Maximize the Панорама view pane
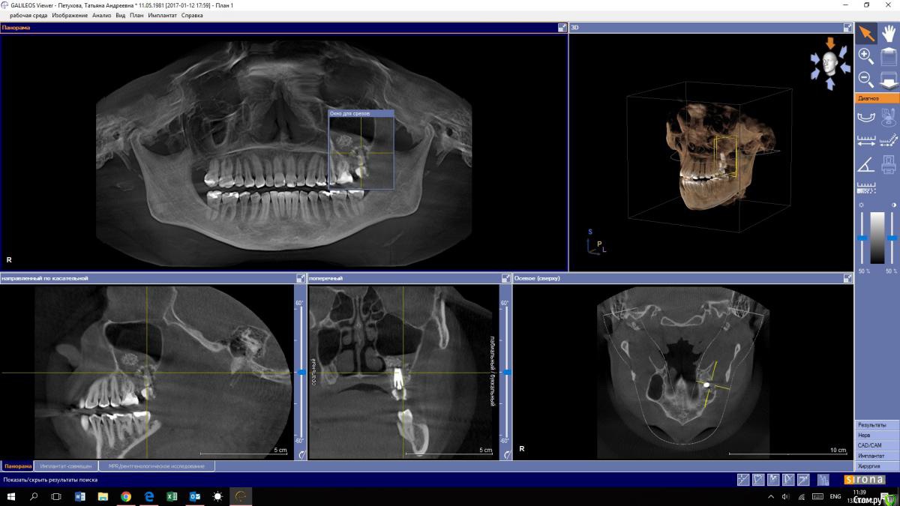This screenshot has width=900, height=506. click(562, 28)
